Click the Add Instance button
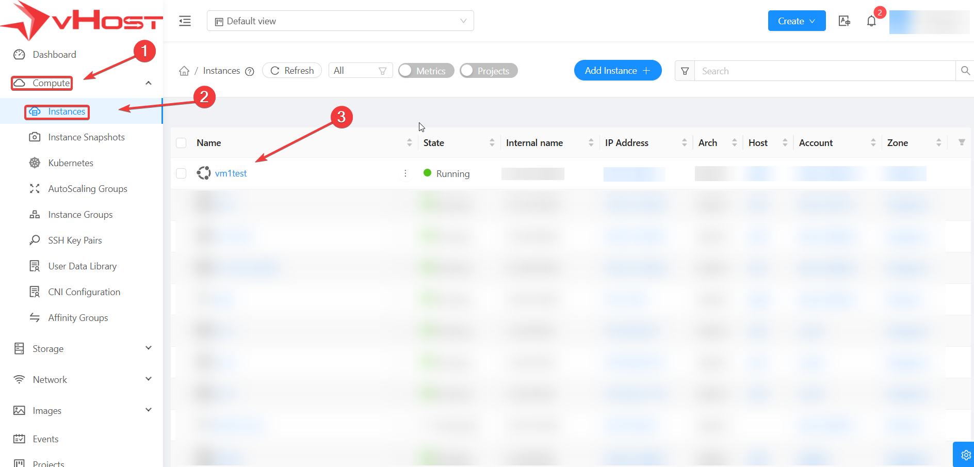 pyautogui.click(x=618, y=71)
